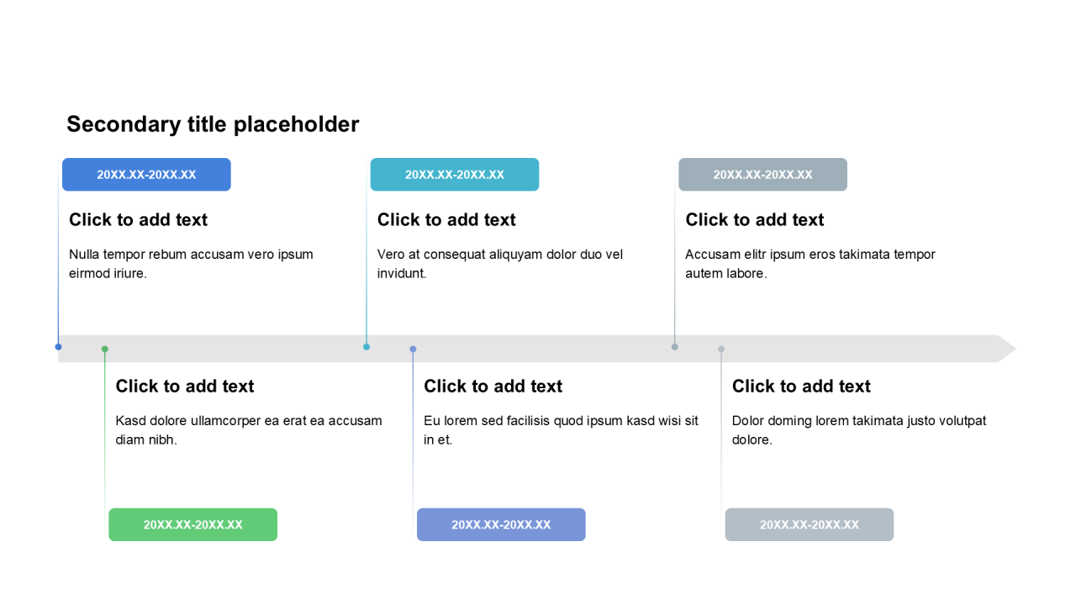Select the dark gray top-row date badge
This screenshot has height=605, width=1076.
(x=762, y=175)
